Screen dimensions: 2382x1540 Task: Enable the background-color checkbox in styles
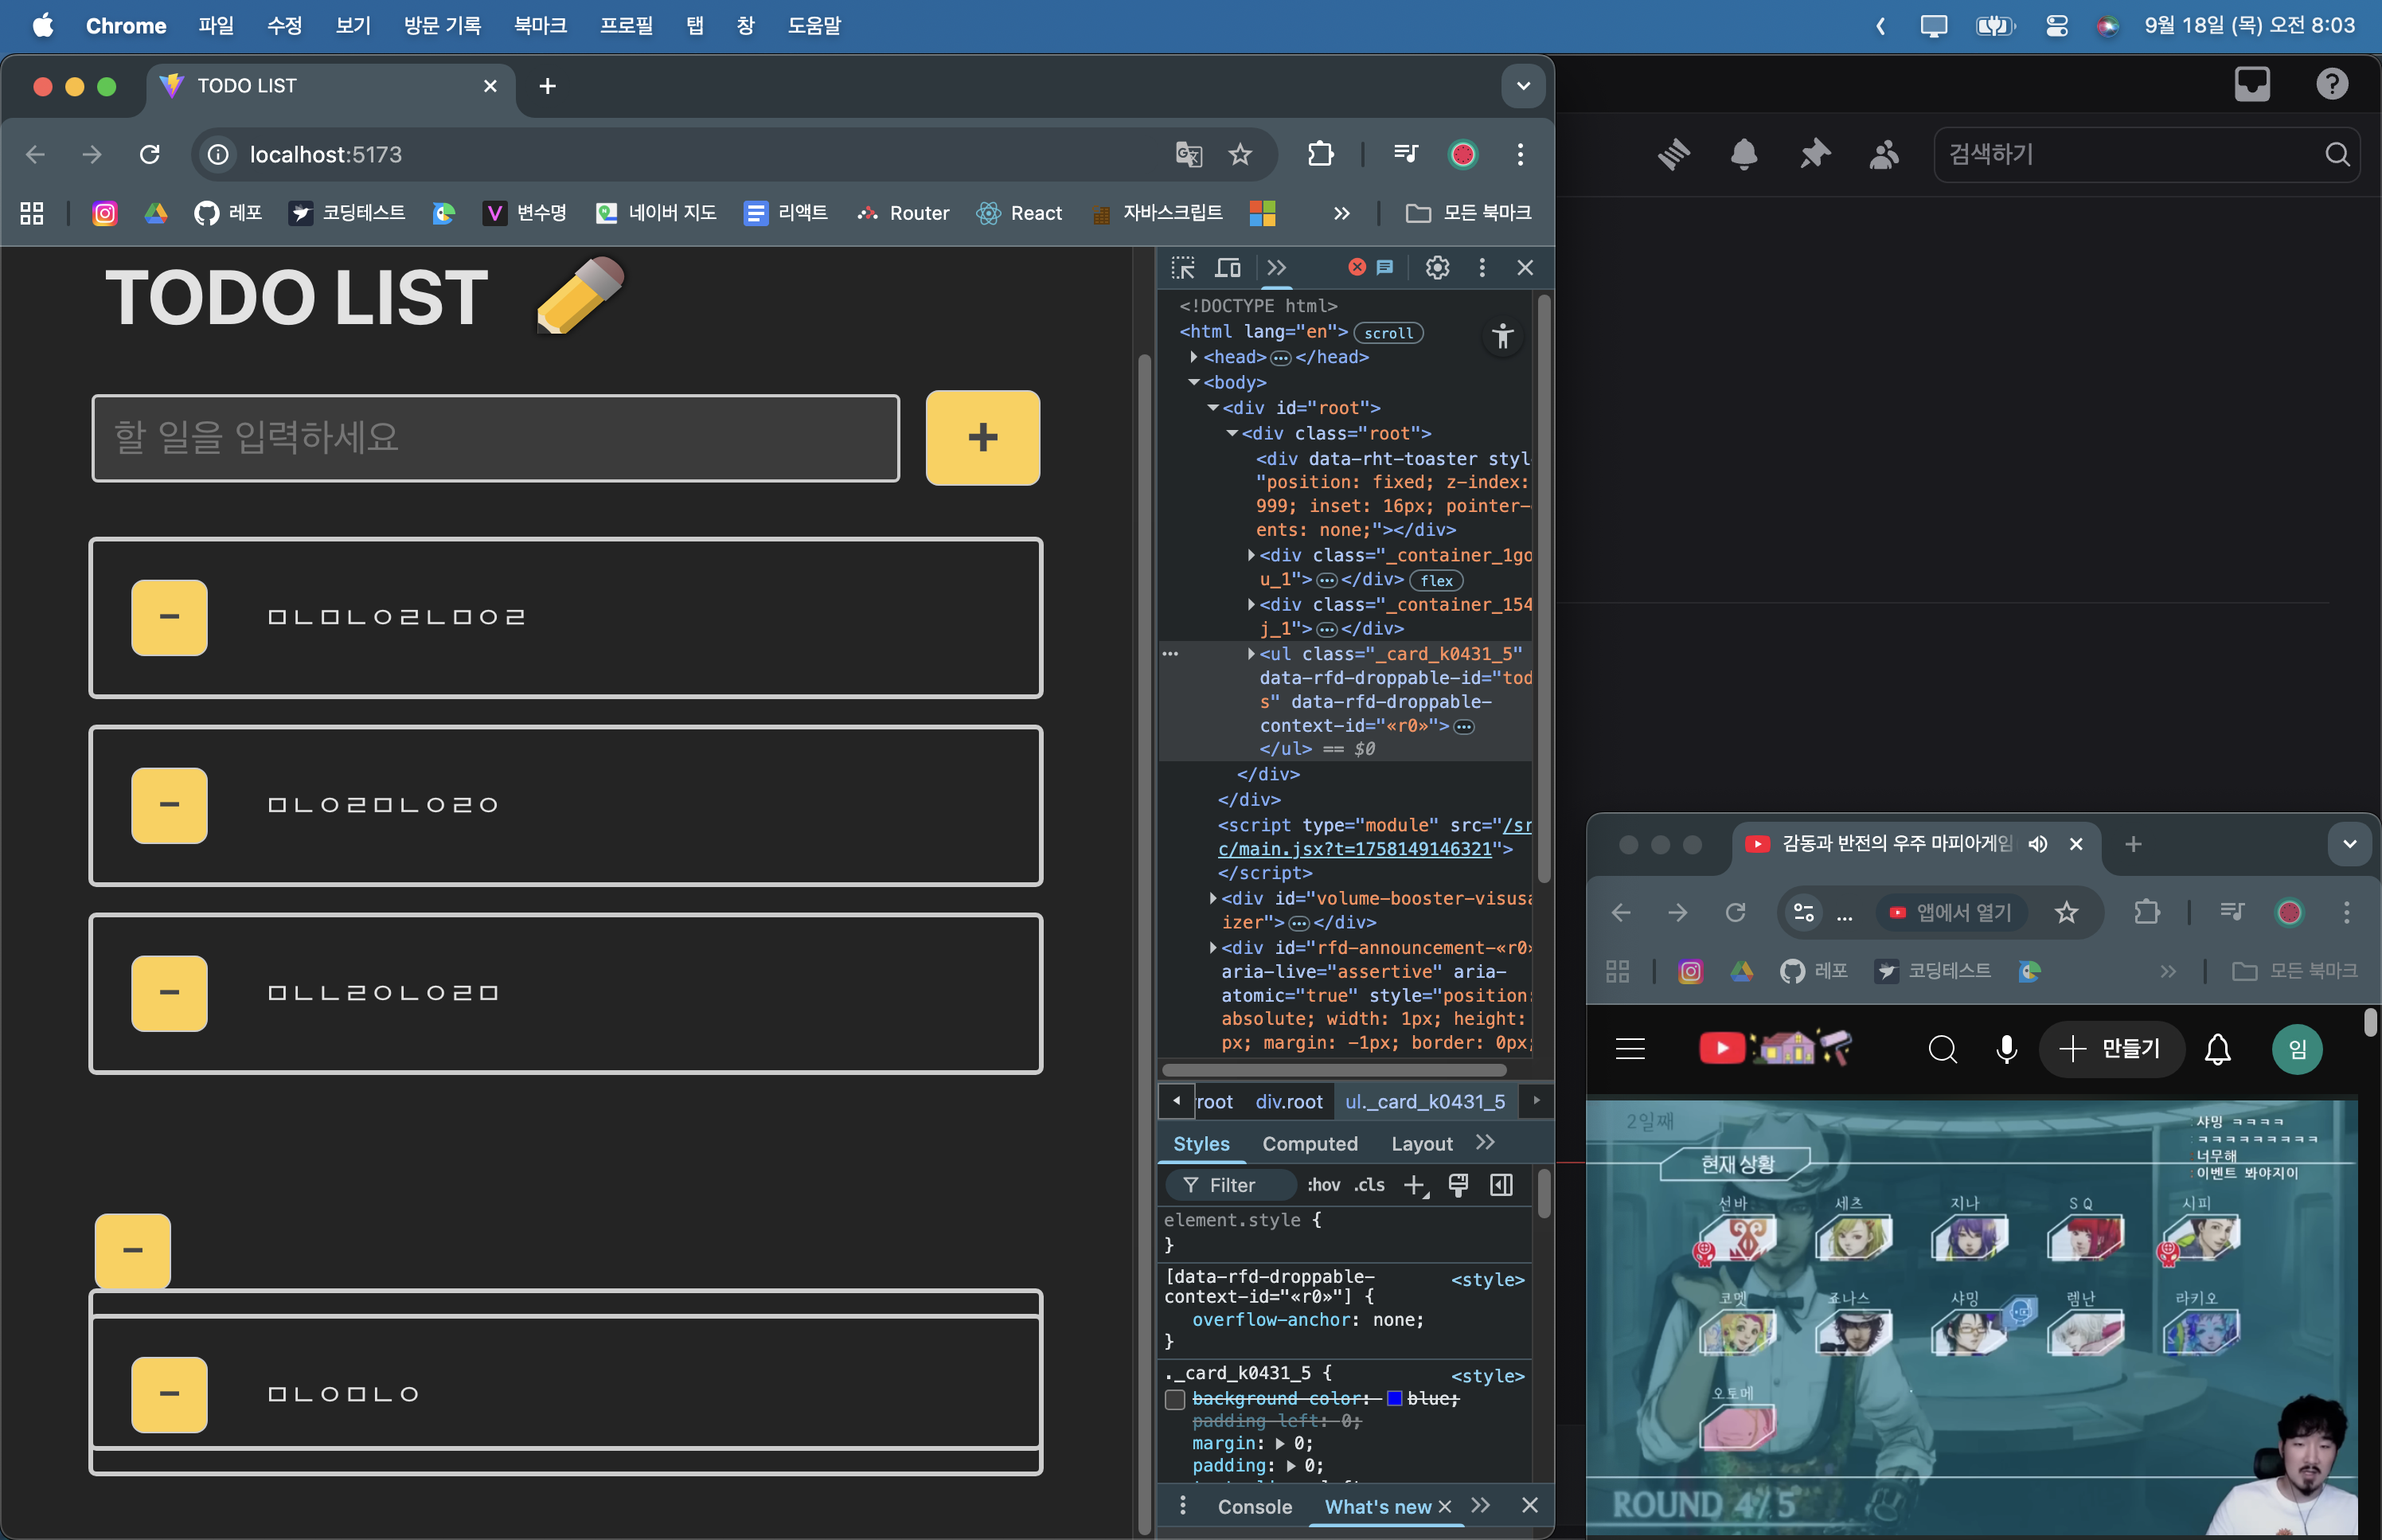[x=1176, y=1399]
